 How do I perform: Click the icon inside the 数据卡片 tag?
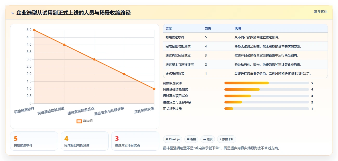click(x=221, y=139)
